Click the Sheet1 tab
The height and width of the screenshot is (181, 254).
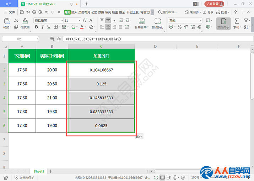(39, 171)
